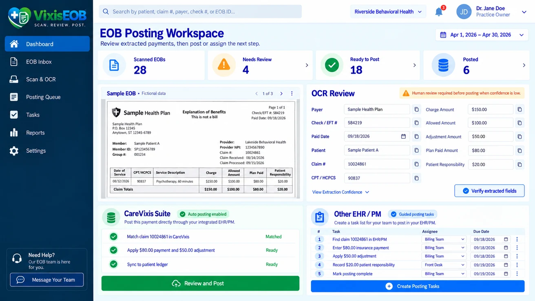Expand the Riverside Behavioral Health selector
The image size is (535, 301).
[388, 12]
